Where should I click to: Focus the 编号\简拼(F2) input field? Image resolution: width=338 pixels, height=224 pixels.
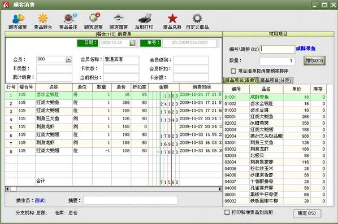point(277,49)
